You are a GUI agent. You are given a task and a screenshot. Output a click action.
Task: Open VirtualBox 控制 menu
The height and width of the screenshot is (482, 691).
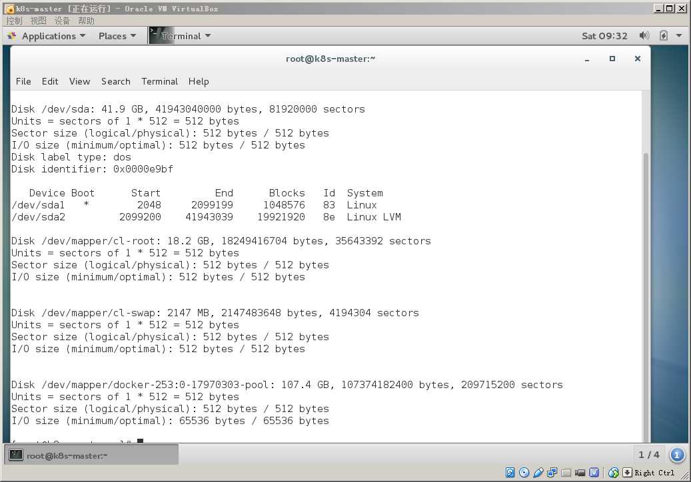[14, 21]
